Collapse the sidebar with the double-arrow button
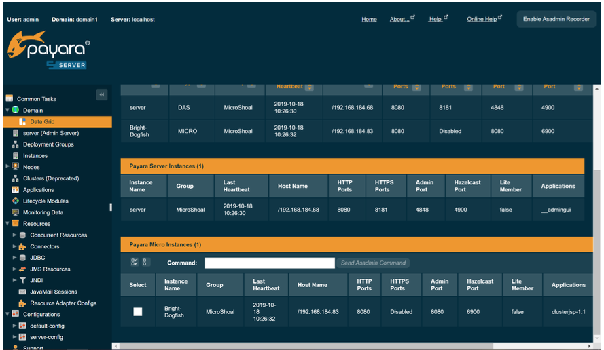Screen dimensions: 604x350 click(102, 95)
